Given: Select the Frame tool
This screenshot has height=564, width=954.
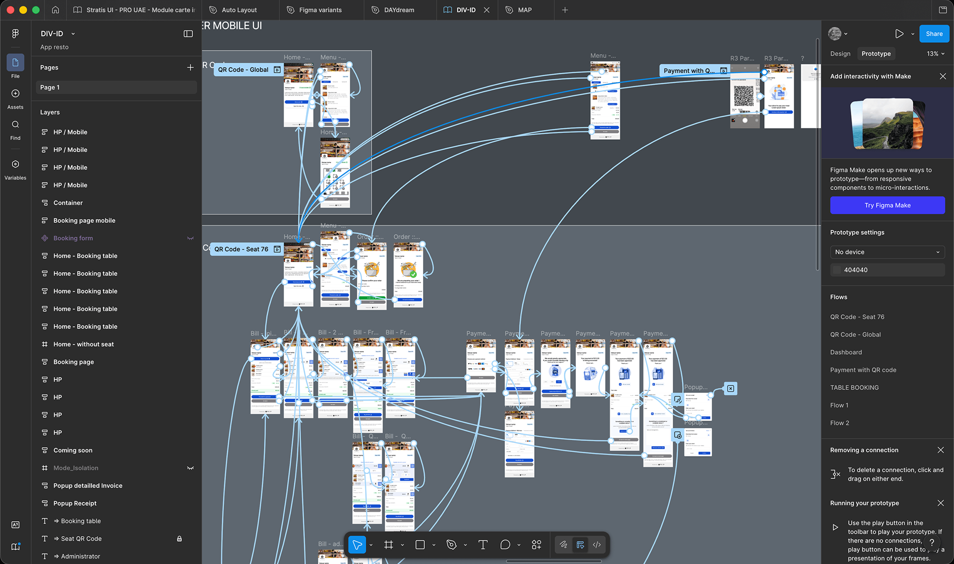Looking at the screenshot, I should click(x=389, y=545).
